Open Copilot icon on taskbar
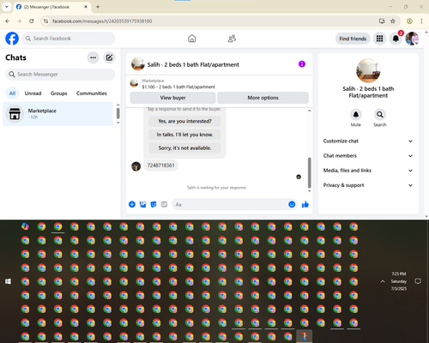This screenshot has height=343, width=429. click(x=25, y=226)
